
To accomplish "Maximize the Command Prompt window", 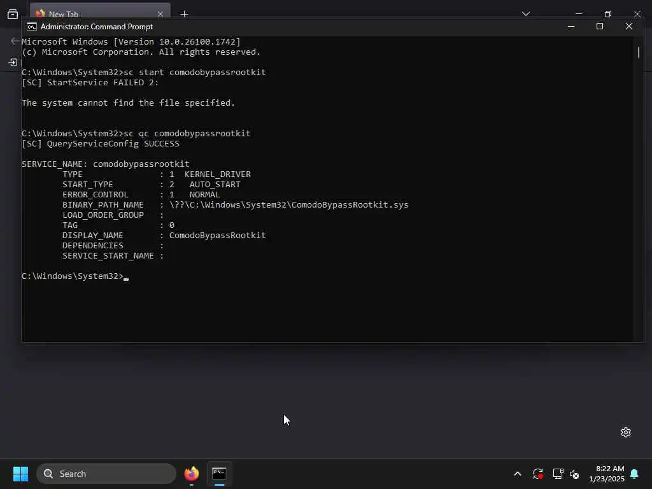I will 600,27.
